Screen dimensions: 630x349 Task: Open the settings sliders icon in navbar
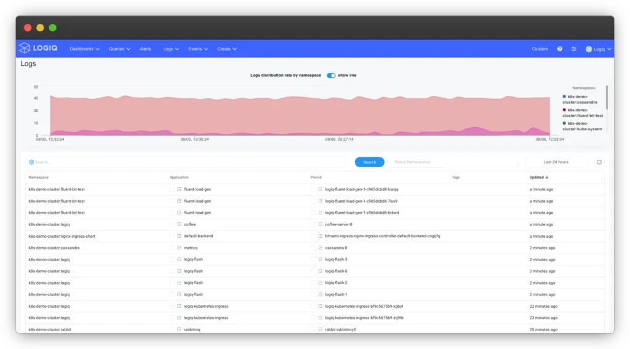pos(573,49)
